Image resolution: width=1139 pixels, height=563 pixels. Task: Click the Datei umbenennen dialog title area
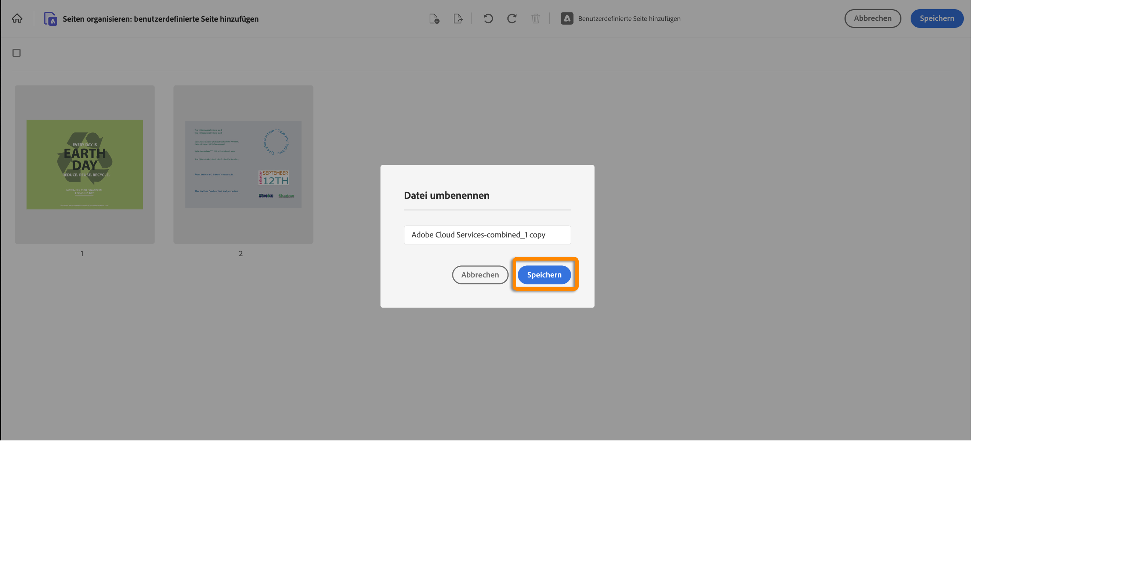(x=446, y=195)
